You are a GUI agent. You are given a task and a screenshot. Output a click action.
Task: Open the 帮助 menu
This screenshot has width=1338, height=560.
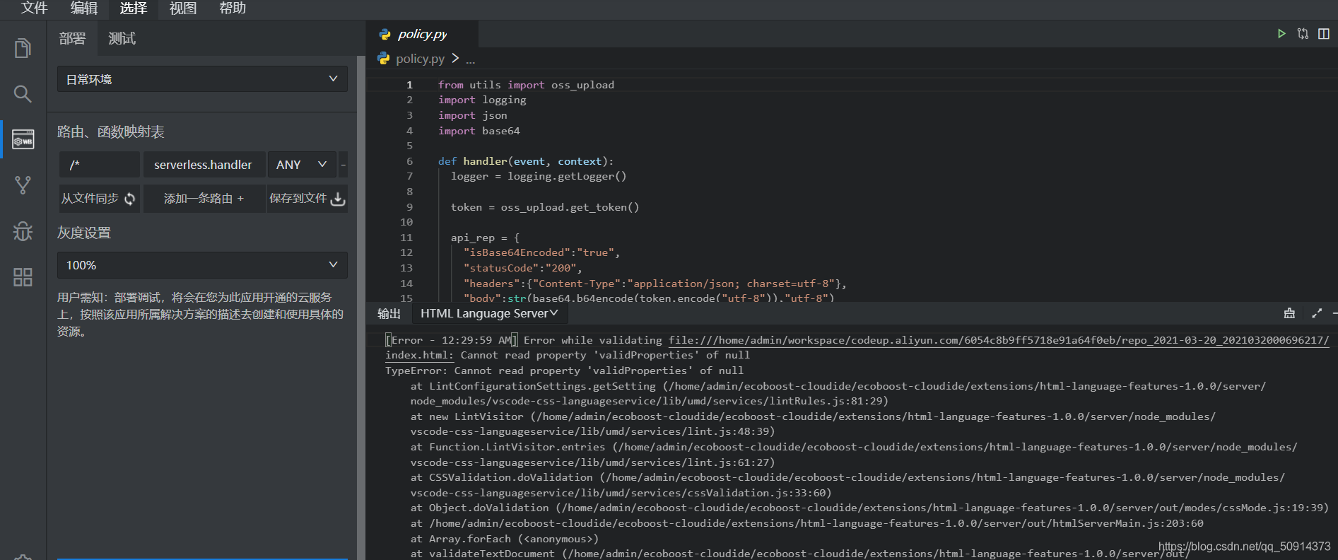point(233,8)
